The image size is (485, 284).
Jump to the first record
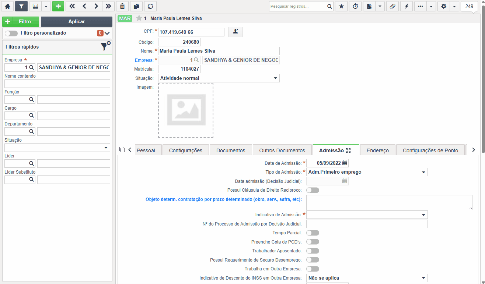(x=72, y=6)
